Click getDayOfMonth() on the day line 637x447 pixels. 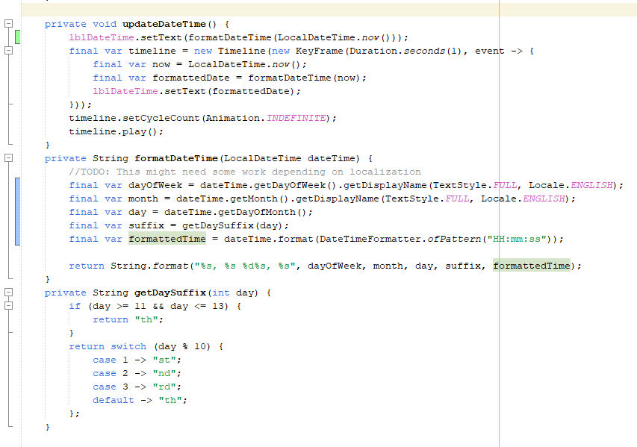tap(262, 212)
